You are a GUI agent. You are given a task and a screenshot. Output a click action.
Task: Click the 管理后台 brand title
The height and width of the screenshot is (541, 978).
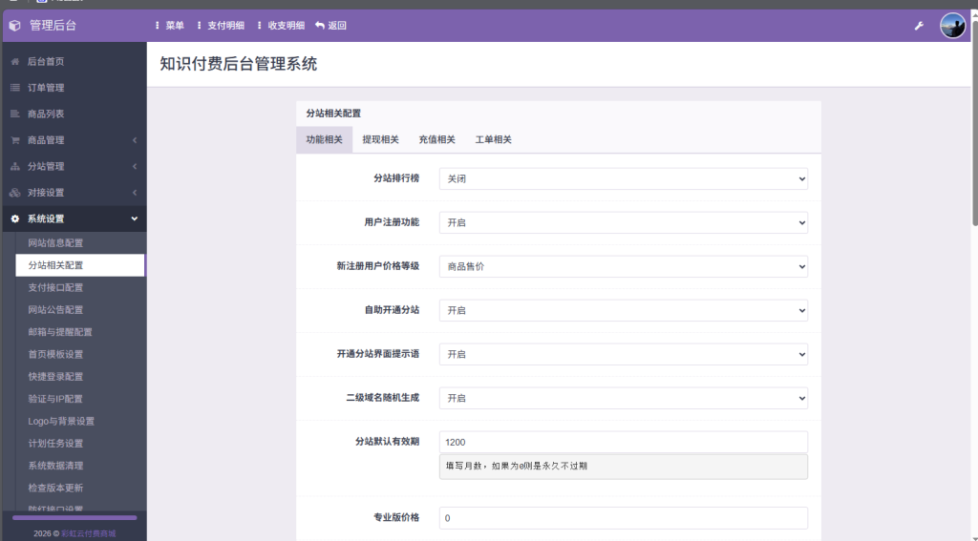pyautogui.click(x=53, y=26)
